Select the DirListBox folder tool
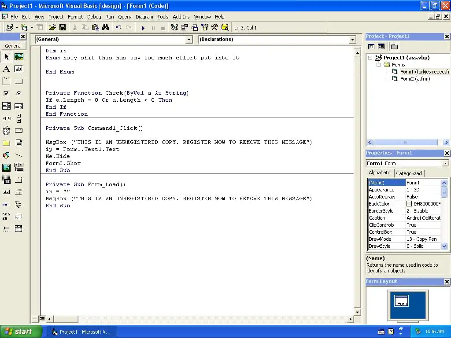This screenshot has width=451, height=338. [6, 143]
